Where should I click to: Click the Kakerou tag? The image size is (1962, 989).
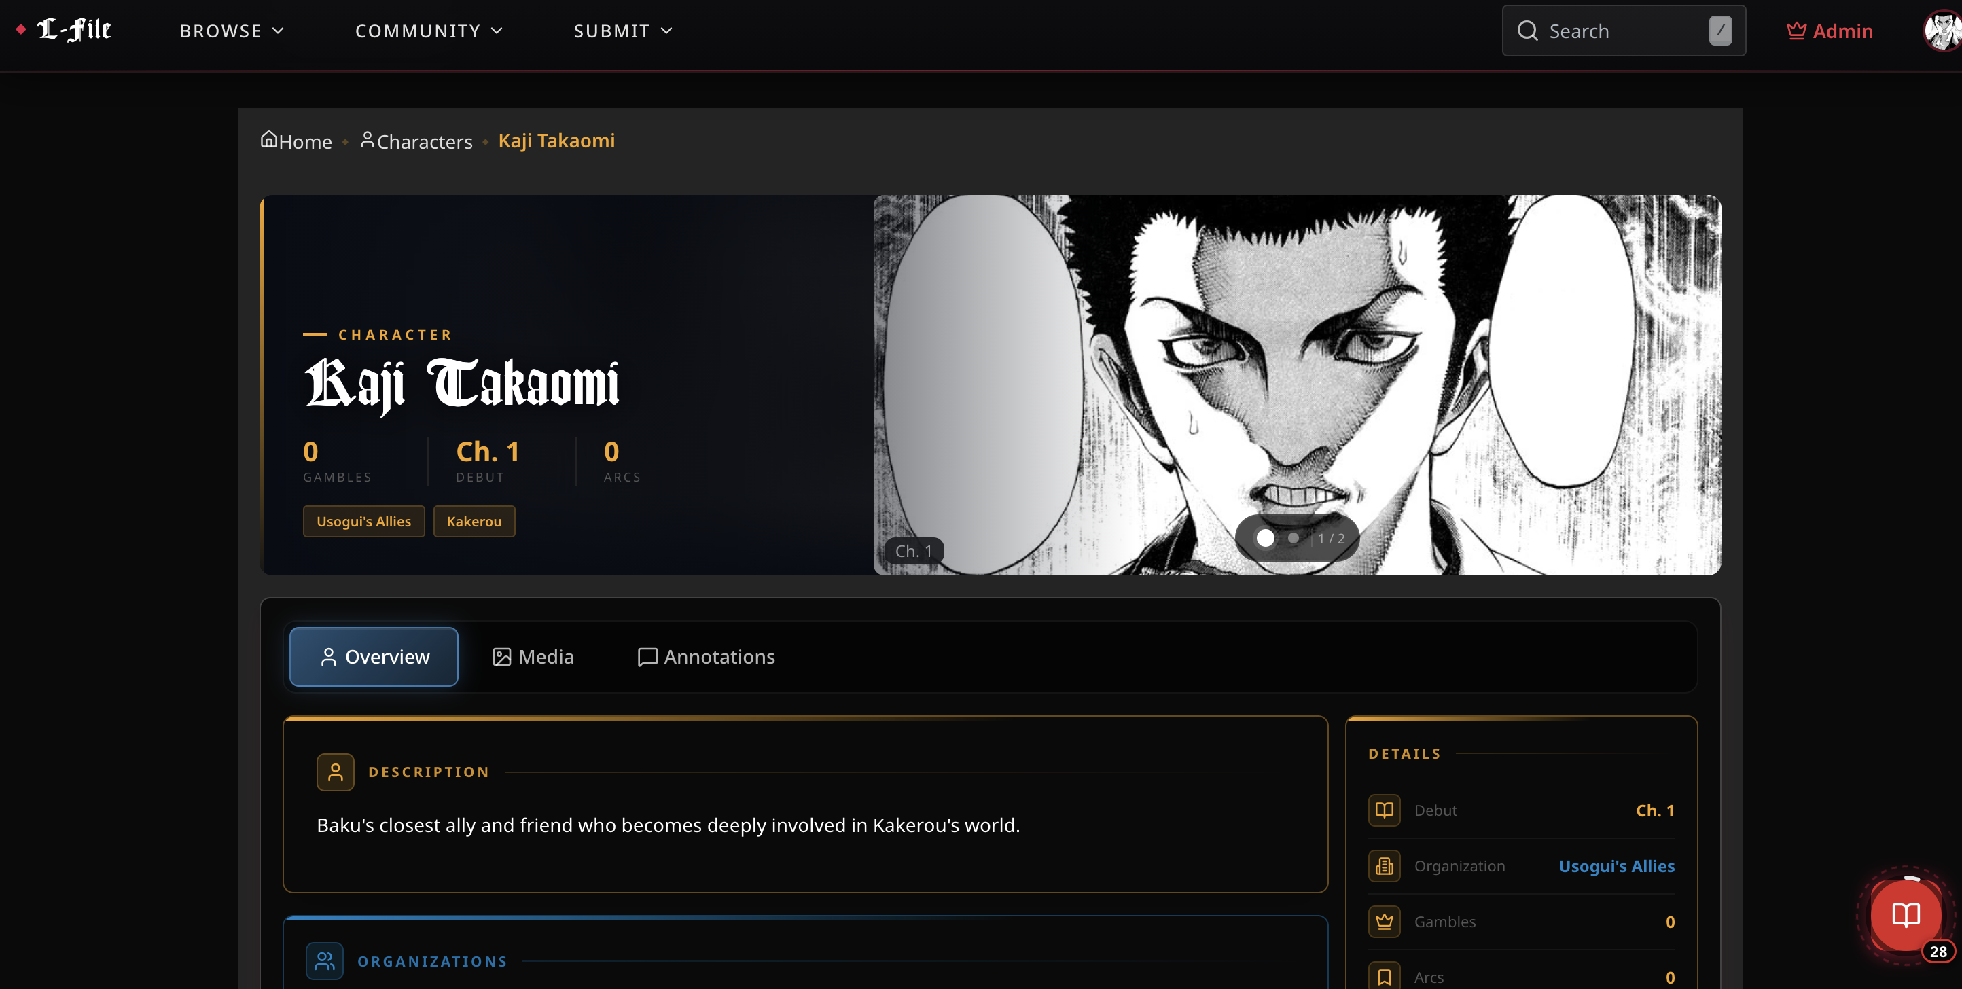click(x=474, y=522)
